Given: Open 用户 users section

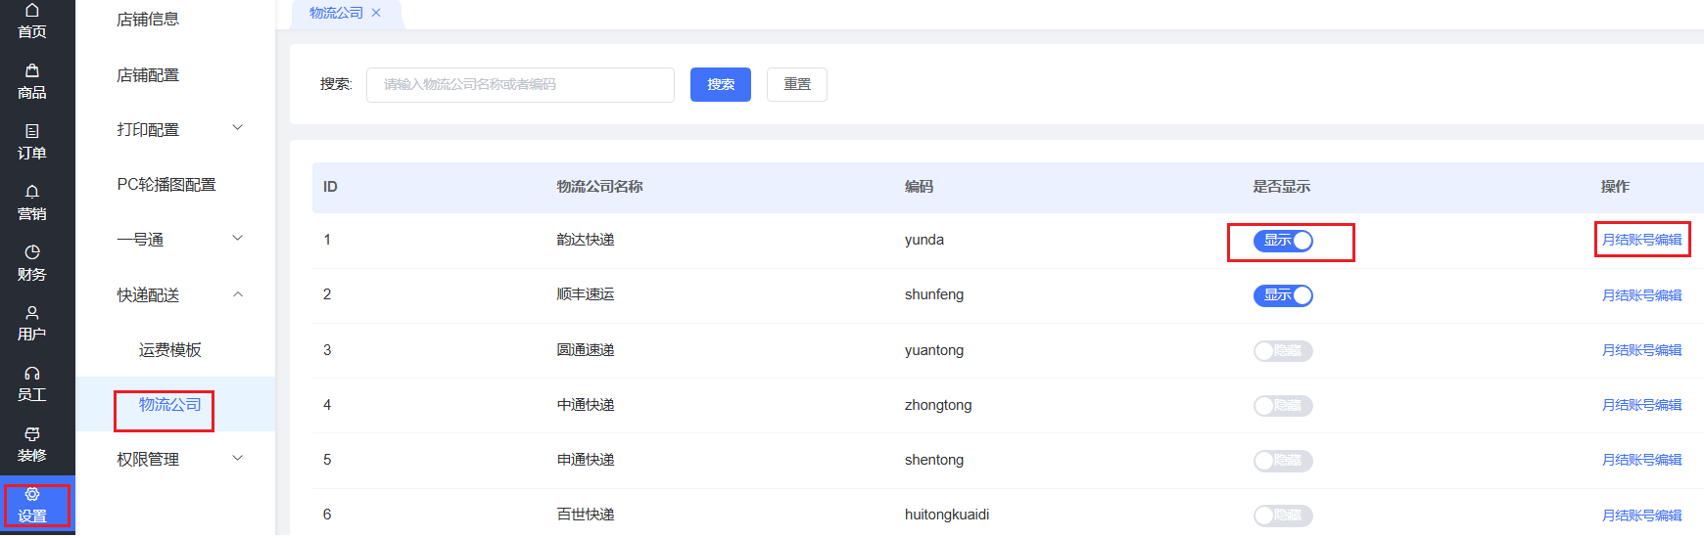Looking at the screenshot, I should 32,323.
